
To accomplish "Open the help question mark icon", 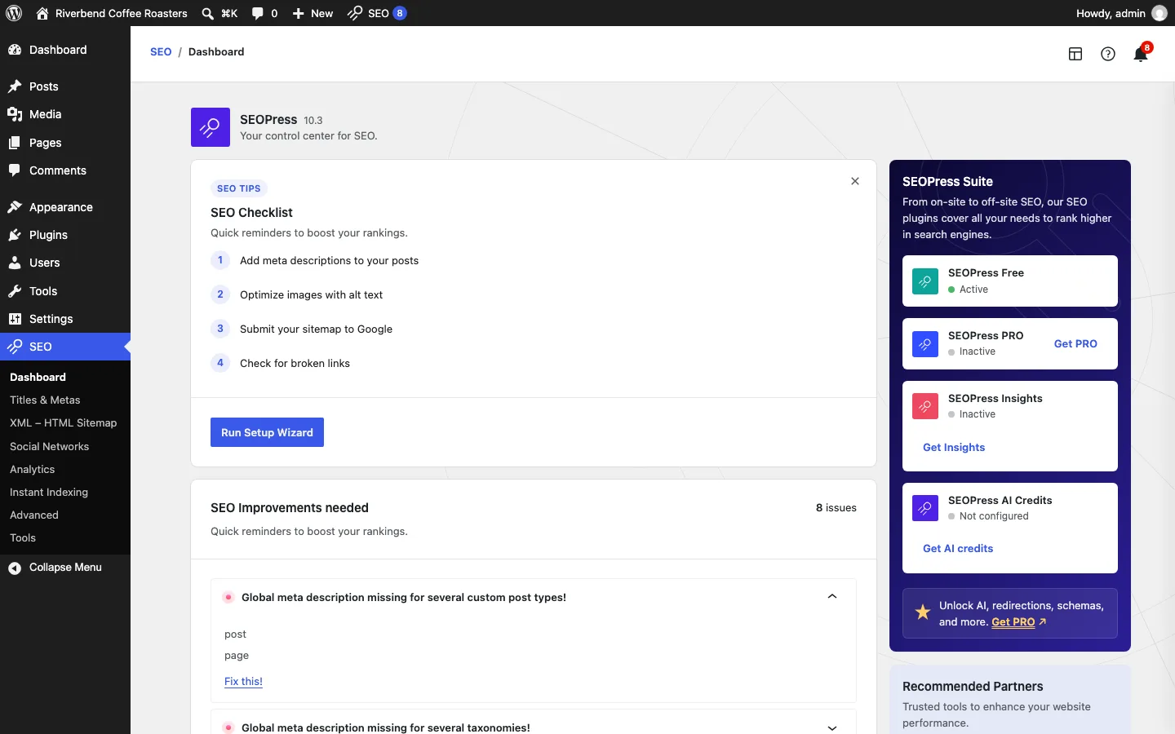I will (x=1108, y=54).
